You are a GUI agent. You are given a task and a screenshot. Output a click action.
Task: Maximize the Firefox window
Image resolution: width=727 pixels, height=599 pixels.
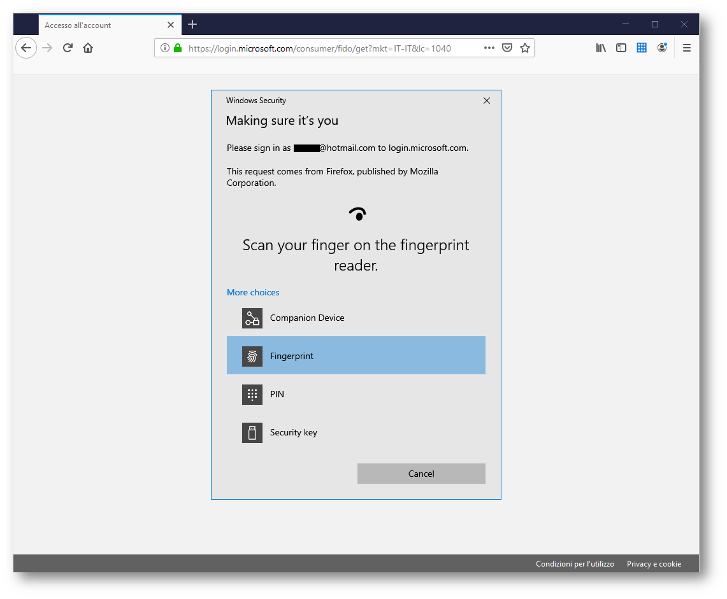point(654,24)
